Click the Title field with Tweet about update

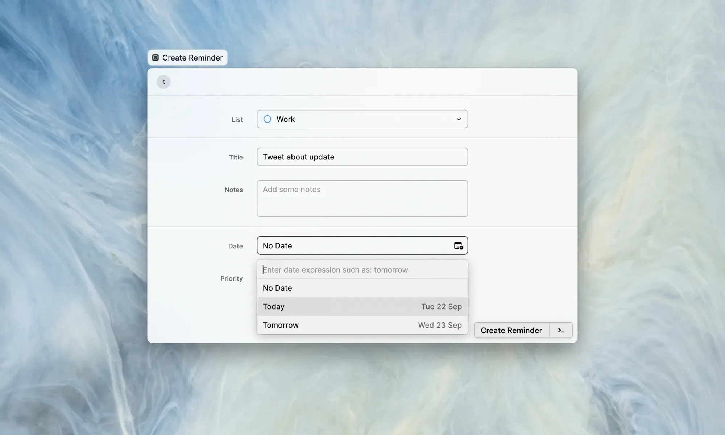click(x=362, y=157)
